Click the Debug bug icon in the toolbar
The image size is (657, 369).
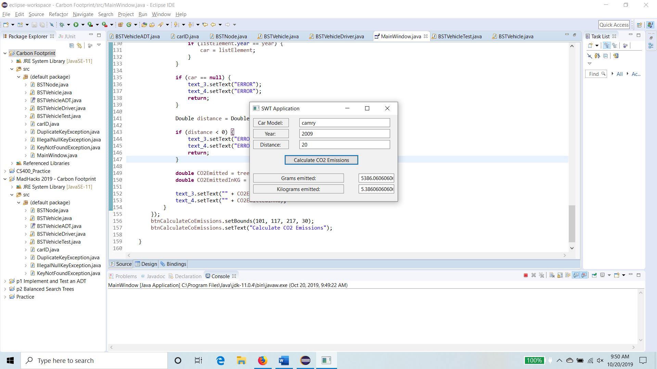[62, 25]
